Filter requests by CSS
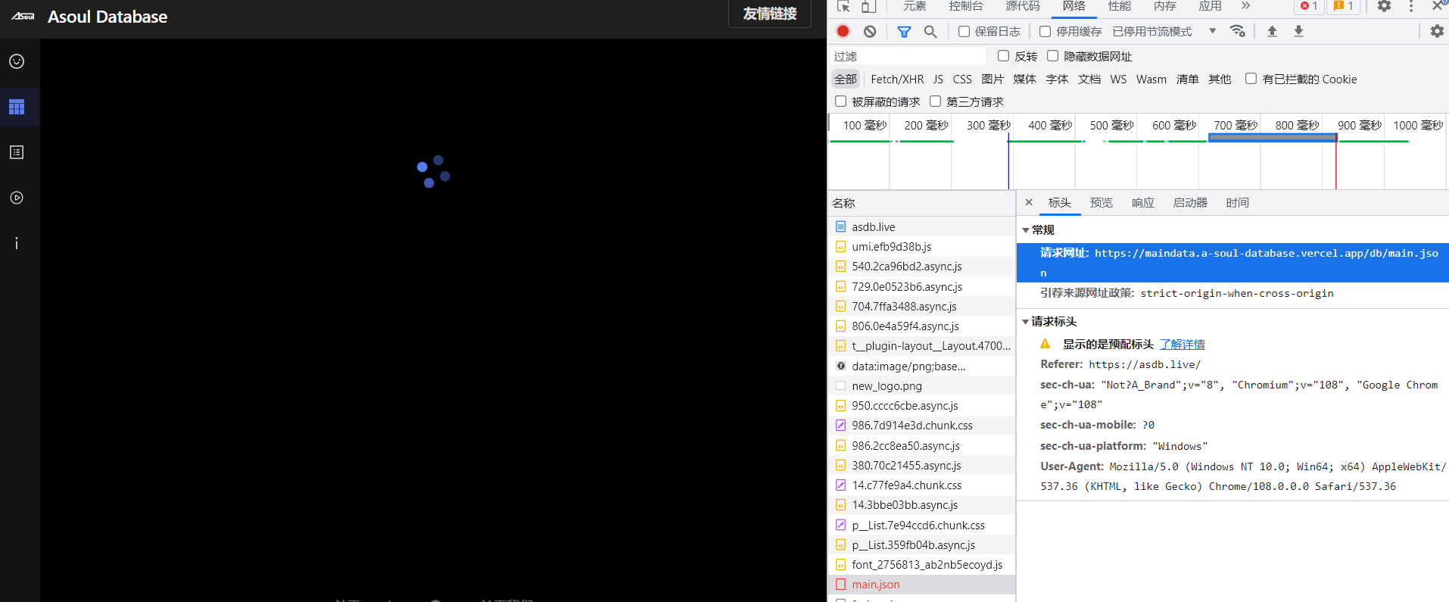 tap(962, 79)
